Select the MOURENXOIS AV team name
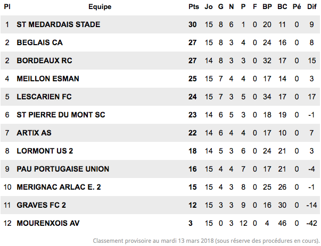This screenshot has height=246, width=321. pyautogui.click(x=48, y=223)
